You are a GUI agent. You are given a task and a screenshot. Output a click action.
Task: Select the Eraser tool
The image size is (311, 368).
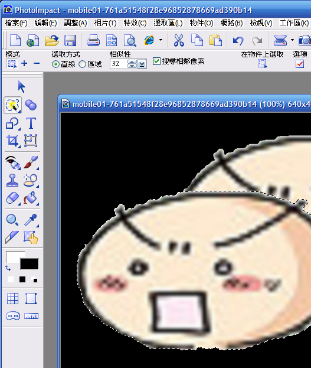(12, 198)
